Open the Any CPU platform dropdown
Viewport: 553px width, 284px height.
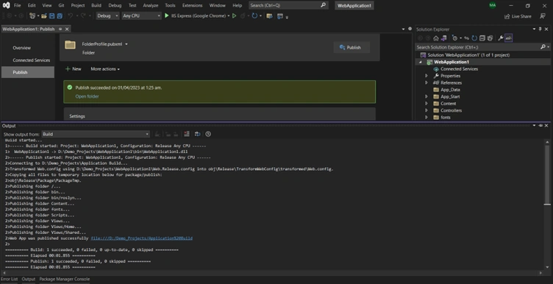(141, 16)
